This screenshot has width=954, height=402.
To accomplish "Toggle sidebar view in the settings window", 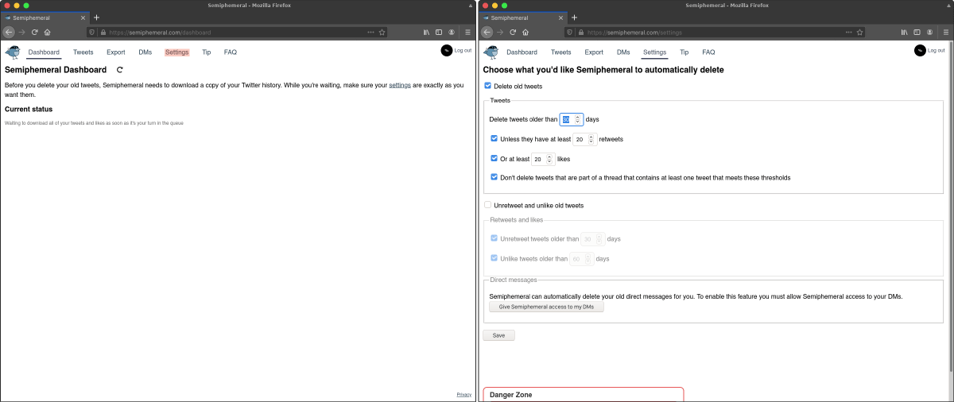I will [x=916, y=32].
